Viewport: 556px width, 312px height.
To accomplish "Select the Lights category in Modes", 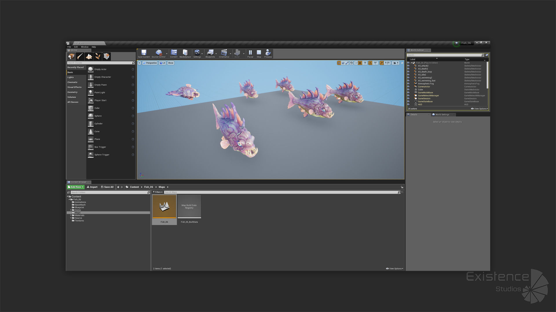I will point(71,77).
